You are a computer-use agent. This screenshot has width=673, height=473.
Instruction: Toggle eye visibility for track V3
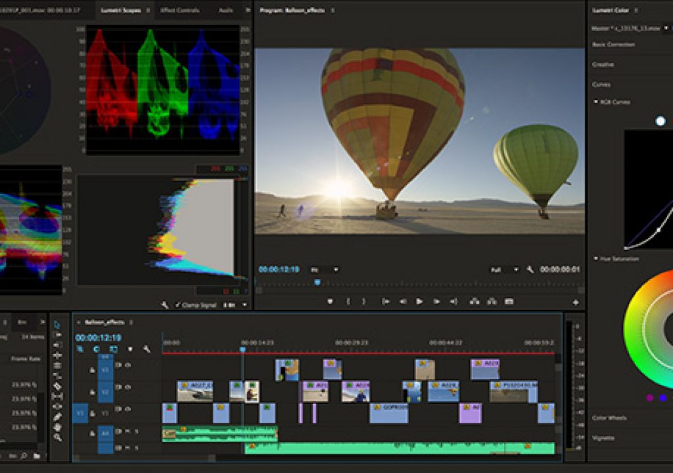click(x=128, y=365)
